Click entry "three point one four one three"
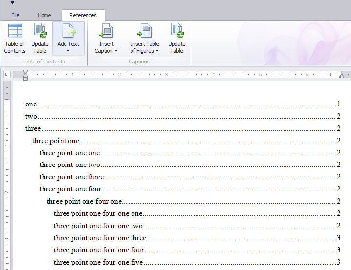The width and height of the screenshot is (351, 270). (100, 238)
